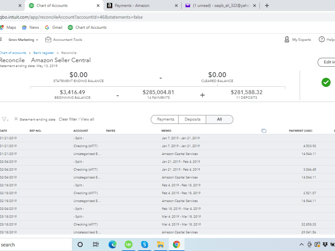Open the Gnov Marketing company dropdown
The height and width of the screenshot is (251, 335).
click(x=23, y=40)
